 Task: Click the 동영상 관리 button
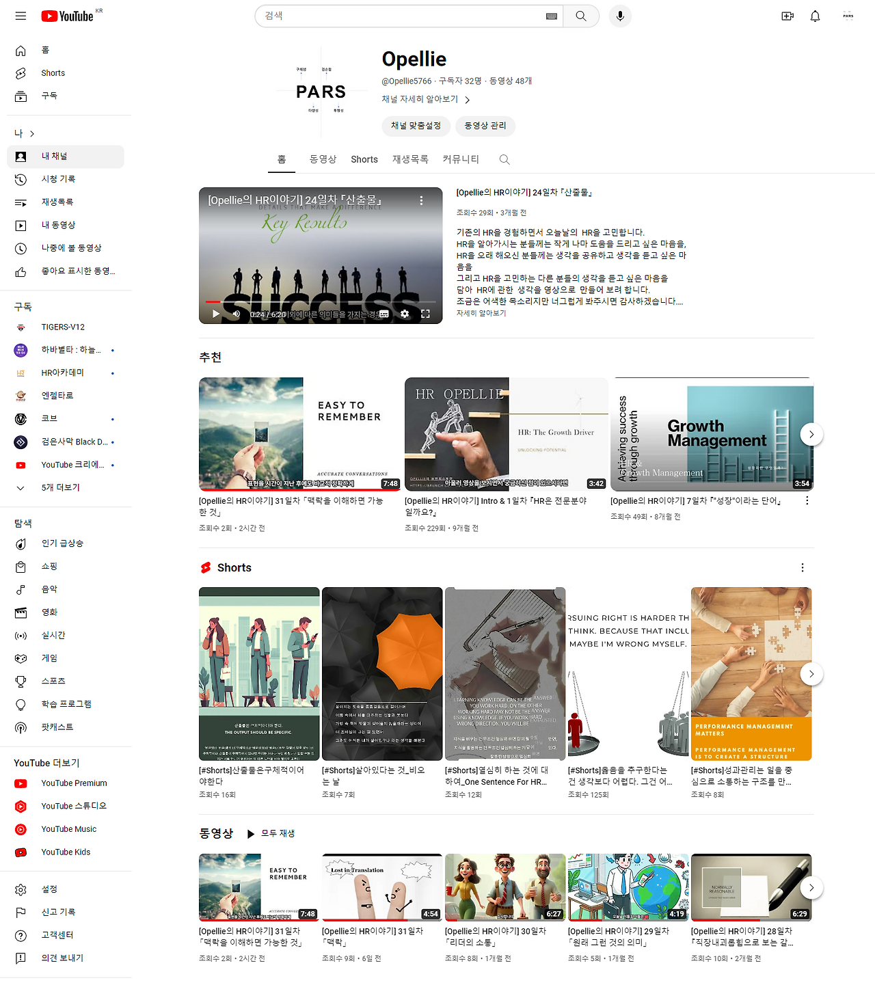tap(485, 126)
